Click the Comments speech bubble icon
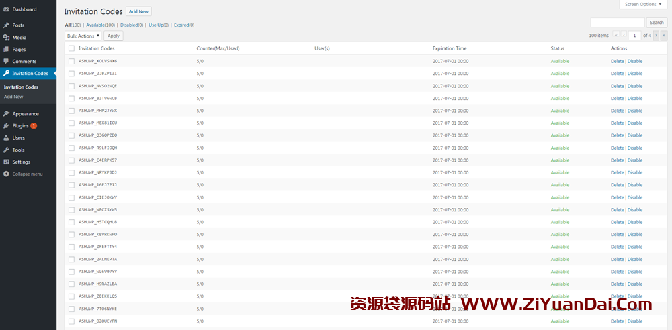This screenshot has height=330, width=672. tap(6, 61)
